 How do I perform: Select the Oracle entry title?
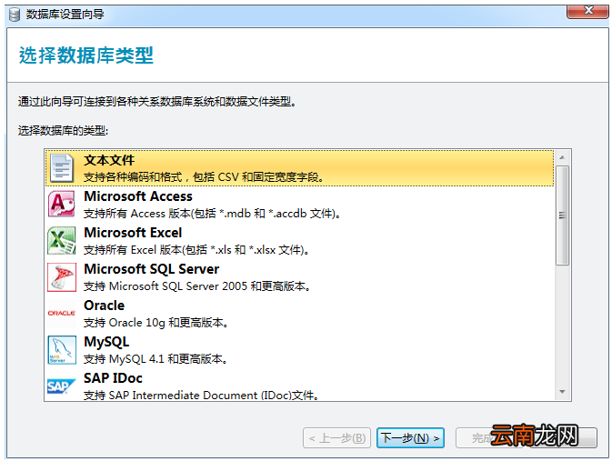coord(105,306)
